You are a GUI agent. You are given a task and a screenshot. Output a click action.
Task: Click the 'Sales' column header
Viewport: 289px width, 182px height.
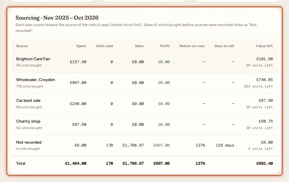139,46
